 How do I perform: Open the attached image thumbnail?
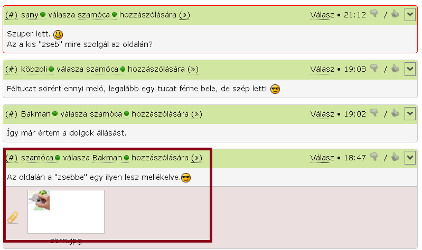pyautogui.click(x=66, y=212)
